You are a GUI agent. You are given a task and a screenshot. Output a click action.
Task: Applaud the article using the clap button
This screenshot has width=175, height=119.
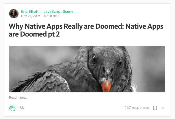(12, 108)
